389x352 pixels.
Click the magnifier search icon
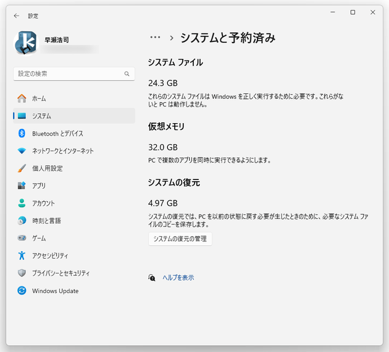[127, 74]
